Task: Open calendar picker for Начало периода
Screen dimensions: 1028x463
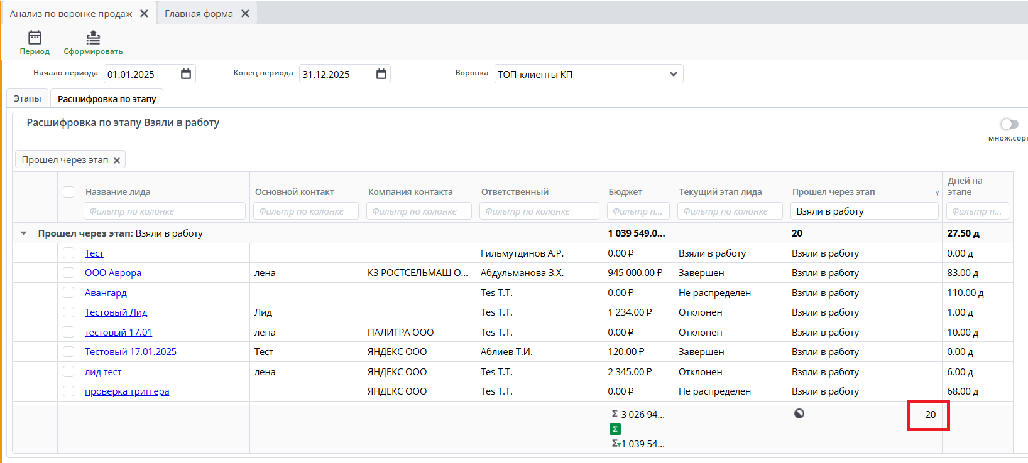Action: pos(186,74)
